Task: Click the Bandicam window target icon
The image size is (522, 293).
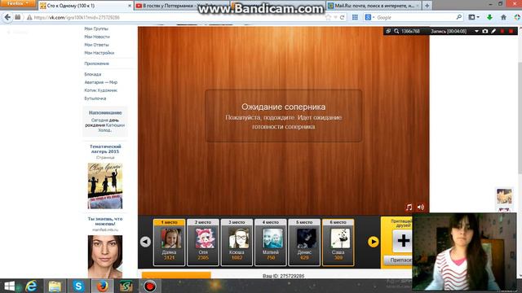Action: click(x=388, y=31)
